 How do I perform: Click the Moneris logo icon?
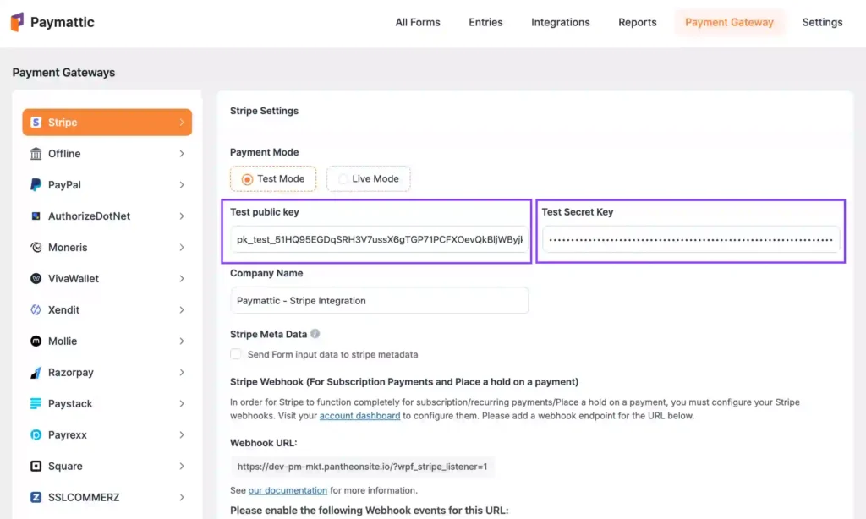tap(36, 248)
